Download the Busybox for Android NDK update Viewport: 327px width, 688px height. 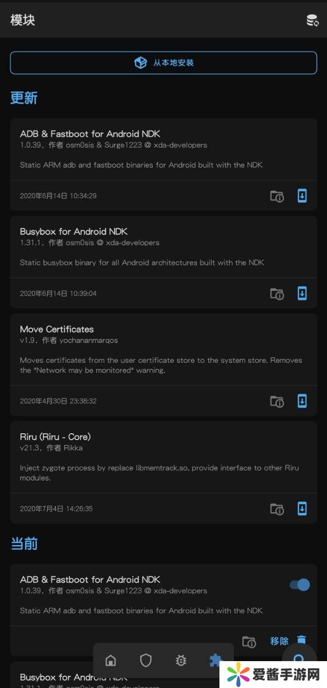(302, 293)
